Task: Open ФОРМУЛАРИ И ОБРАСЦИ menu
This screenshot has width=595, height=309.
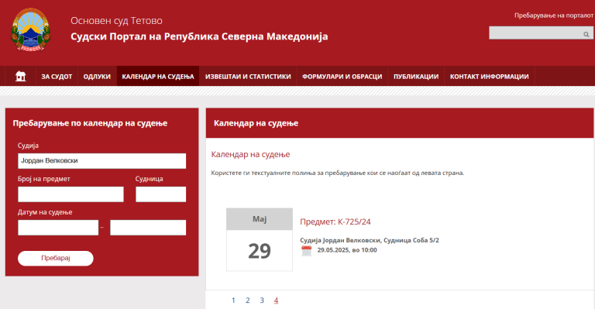Action: (x=342, y=76)
